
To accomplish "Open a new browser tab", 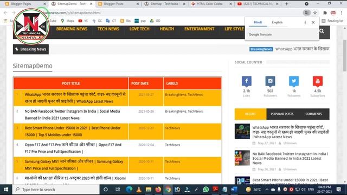I will [x=287, y=4].
